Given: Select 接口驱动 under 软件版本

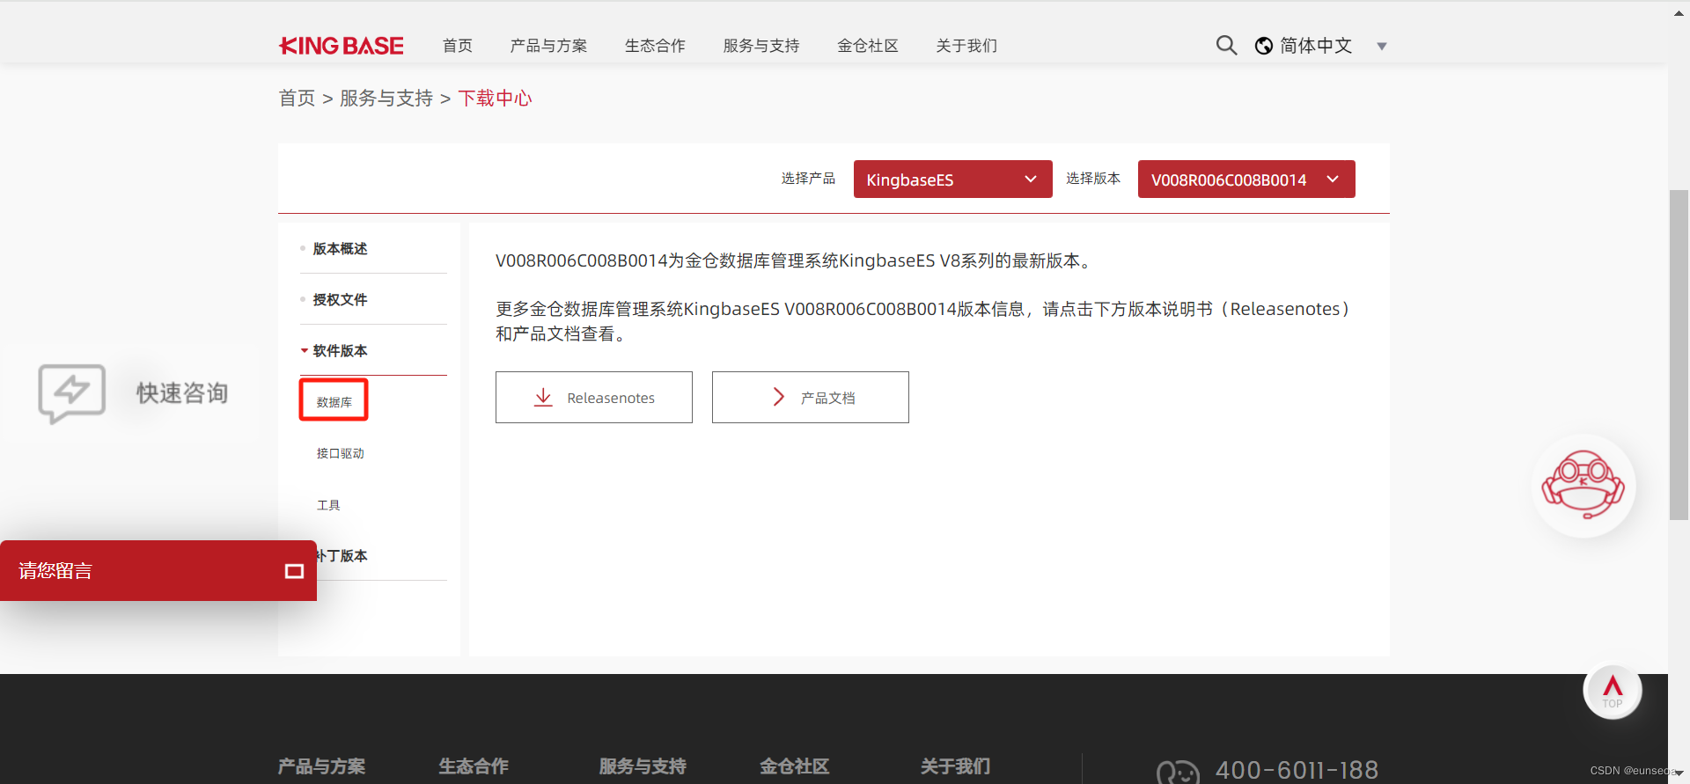Looking at the screenshot, I should (341, 453).
